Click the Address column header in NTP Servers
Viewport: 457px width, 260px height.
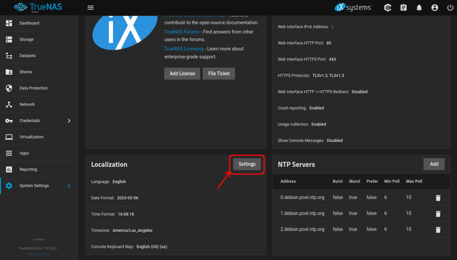tap(288, 181)
